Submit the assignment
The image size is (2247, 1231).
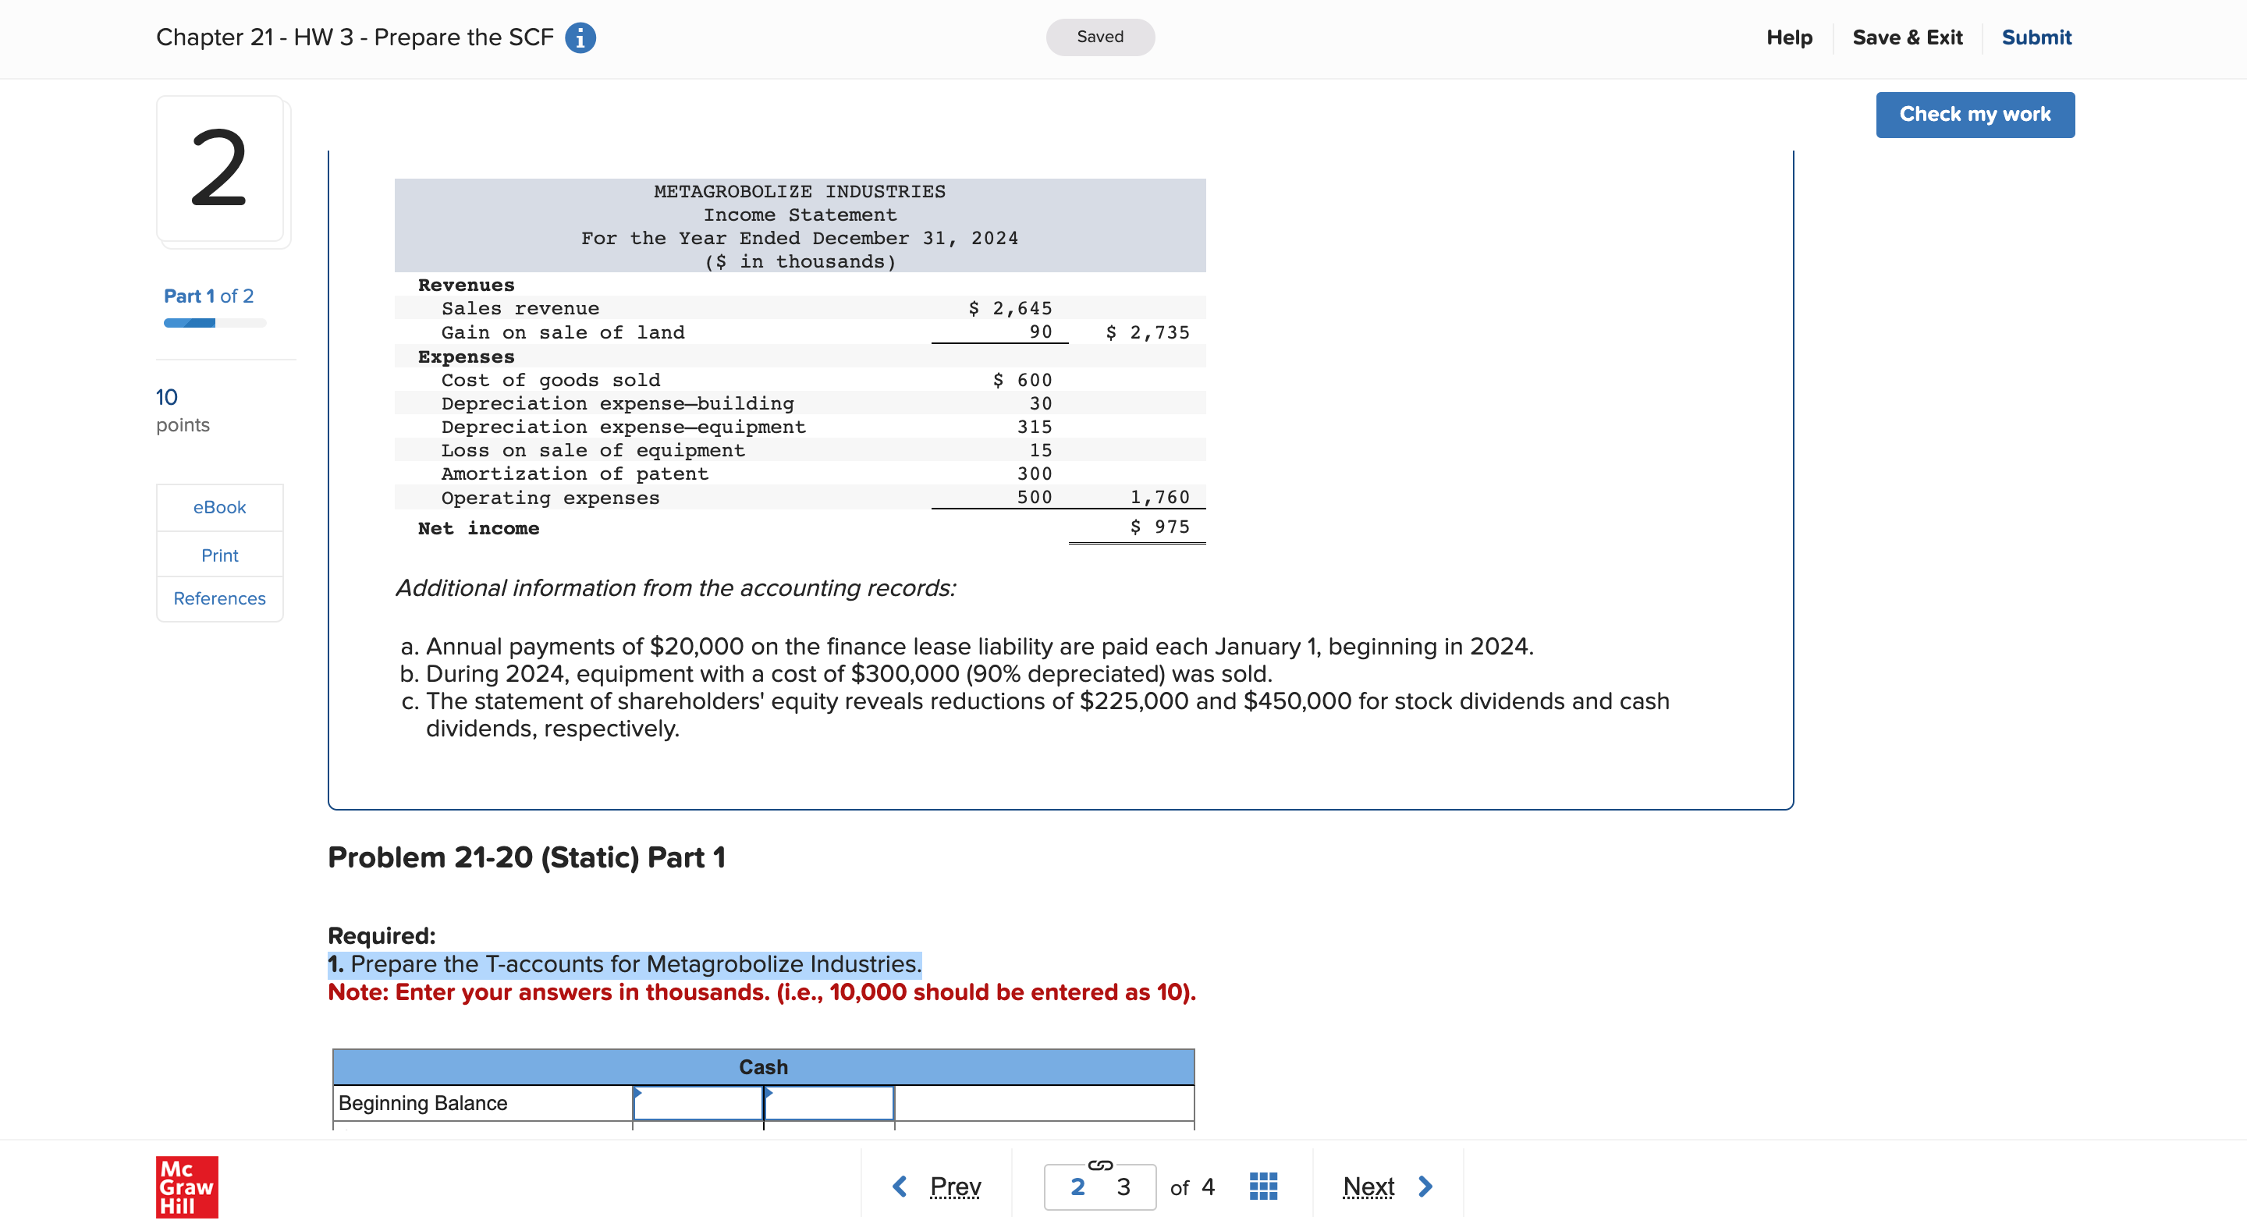(x=2036, y=37)
